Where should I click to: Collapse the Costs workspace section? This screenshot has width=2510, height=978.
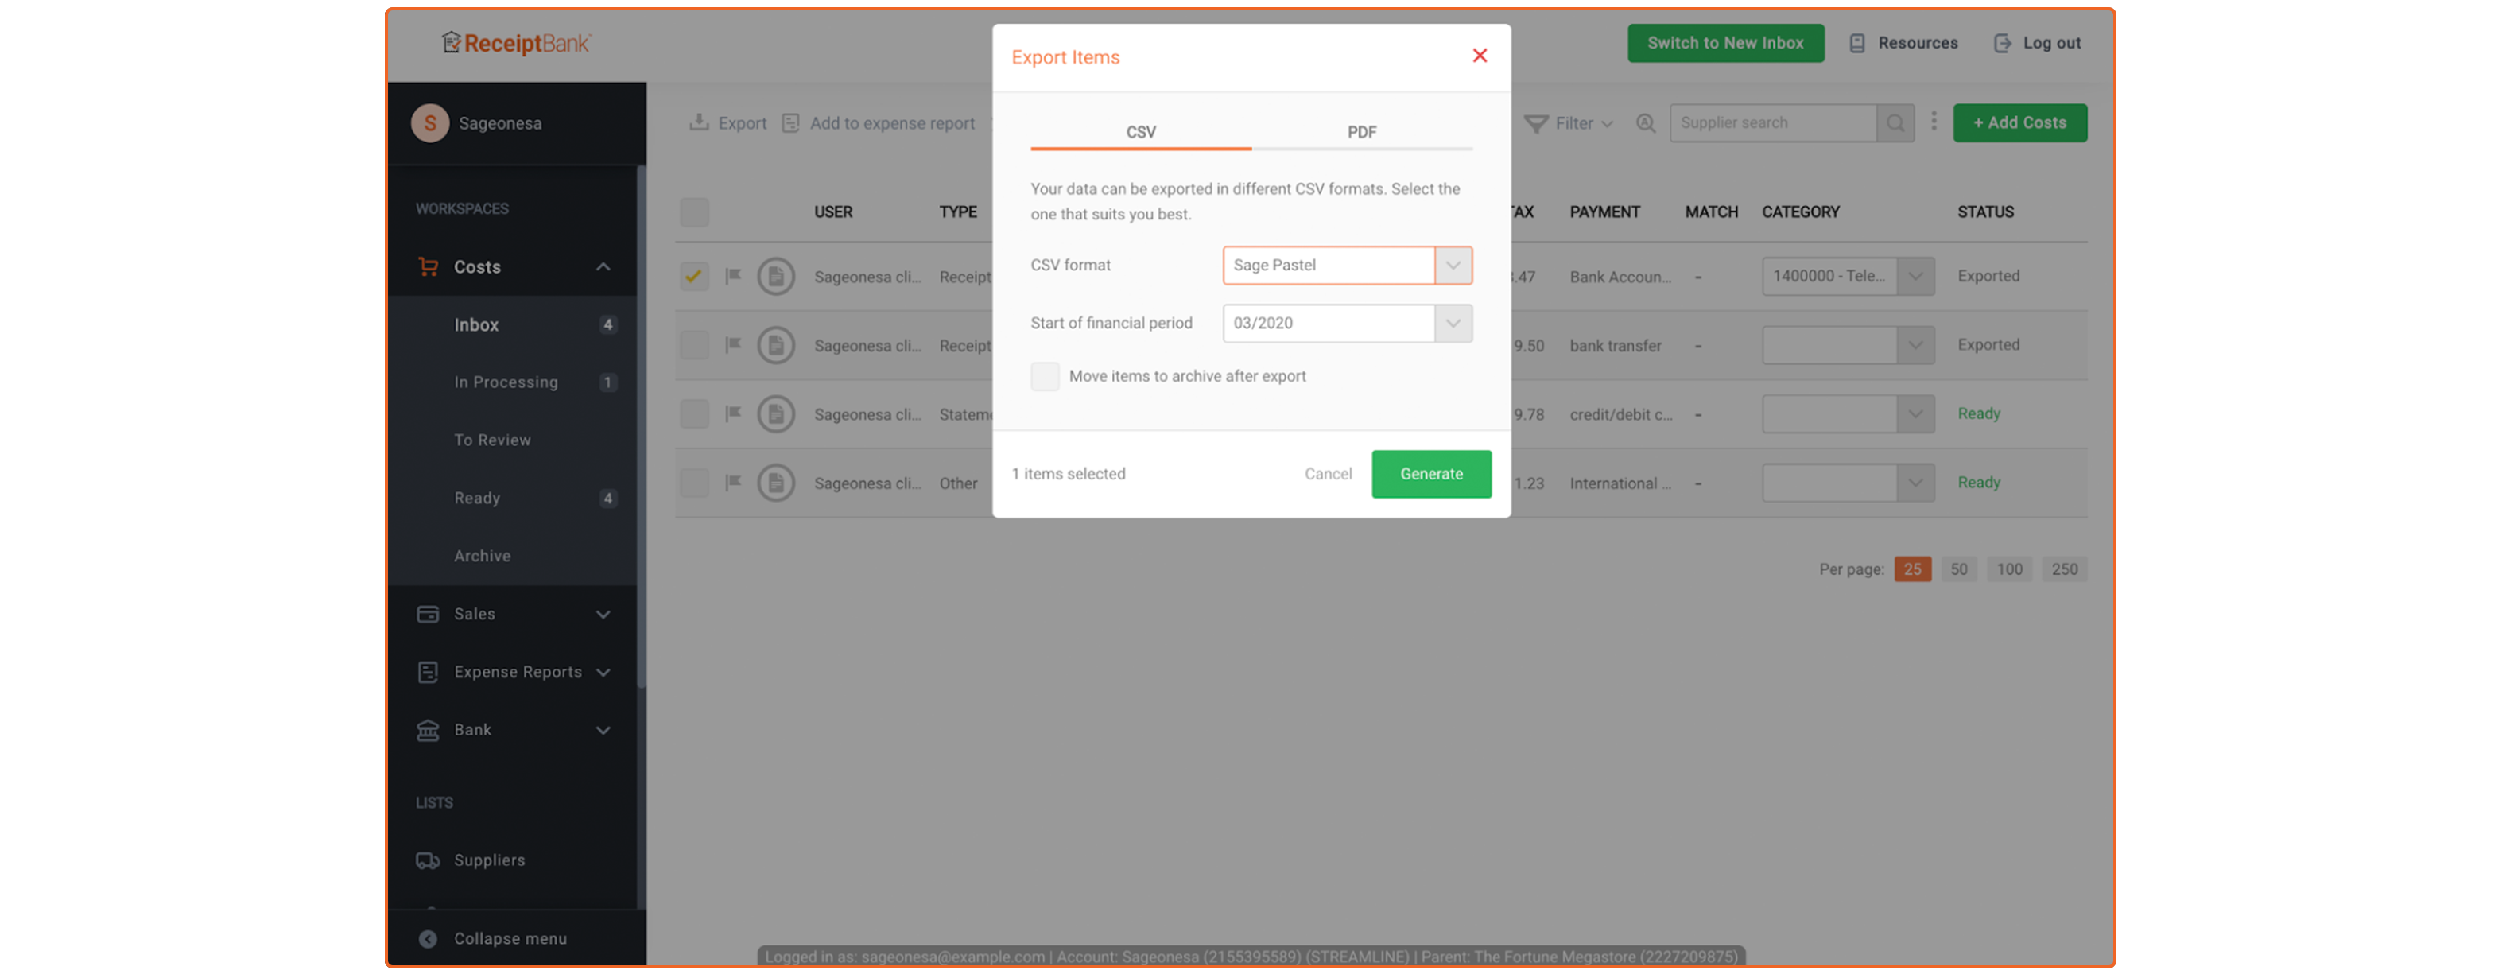602,267
